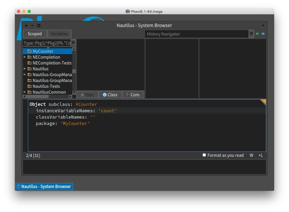Click the NECompletion package folder icon
This screenshot has height=212, width=289.
point(29,57)
